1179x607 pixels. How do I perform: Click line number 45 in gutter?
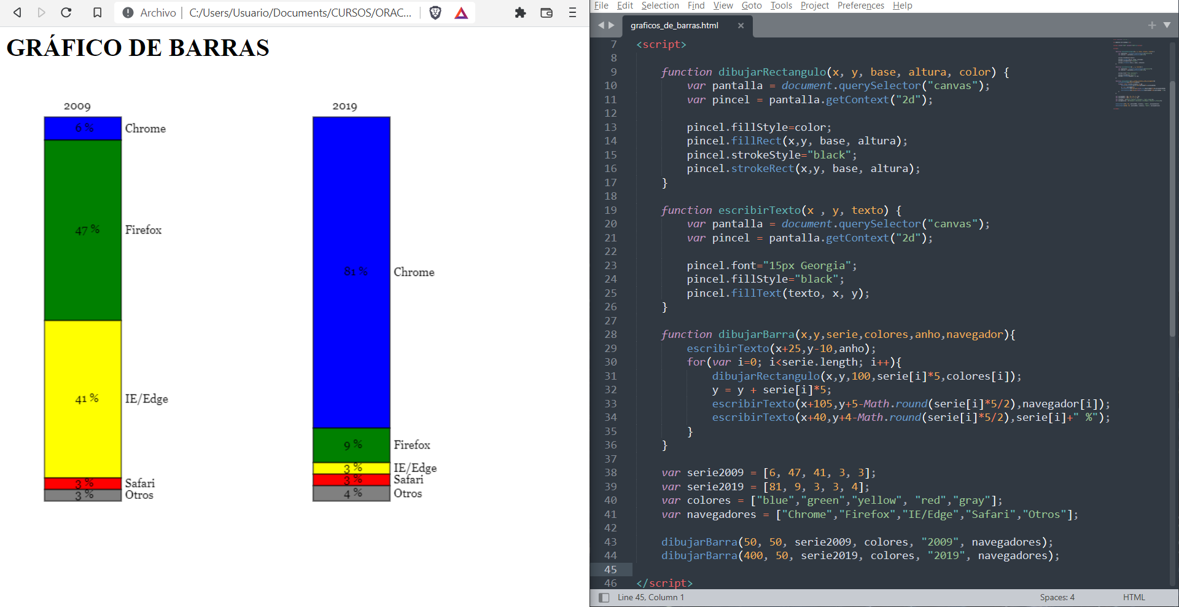tap(610, 570)
